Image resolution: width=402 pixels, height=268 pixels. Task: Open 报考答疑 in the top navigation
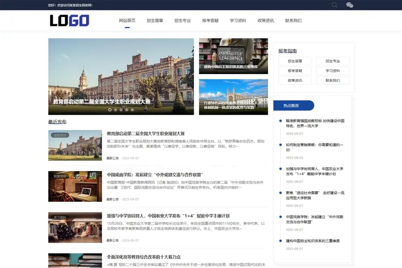[210, 20]
